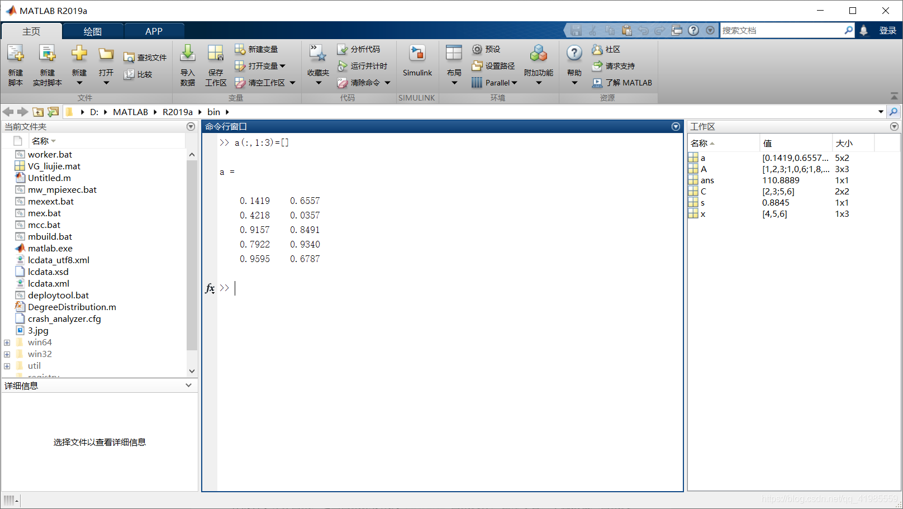Click Find Files (查找文件)

[x=145, y=58]
